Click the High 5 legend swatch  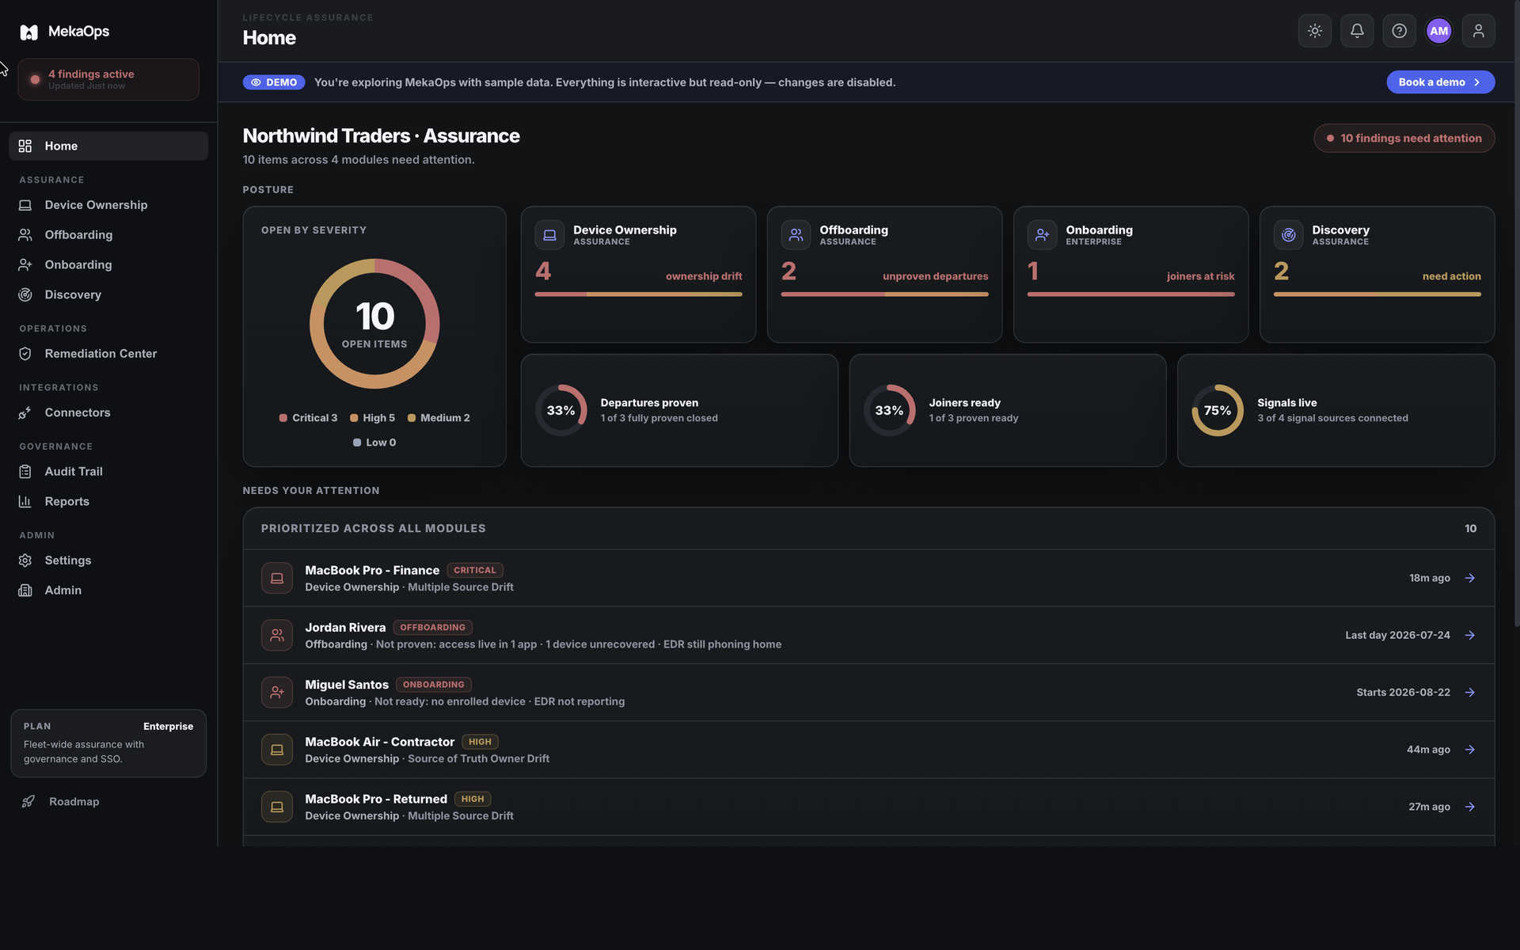354,418
